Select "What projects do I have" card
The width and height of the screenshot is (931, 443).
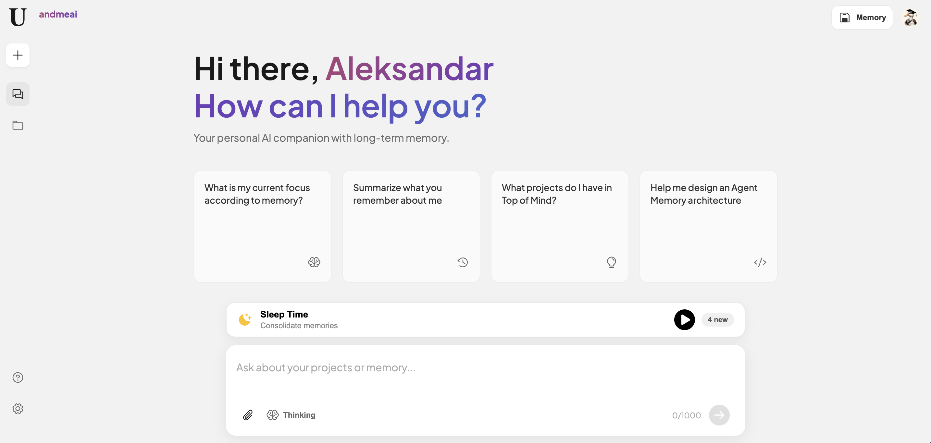pyautogui.click(x=559, y=226)
